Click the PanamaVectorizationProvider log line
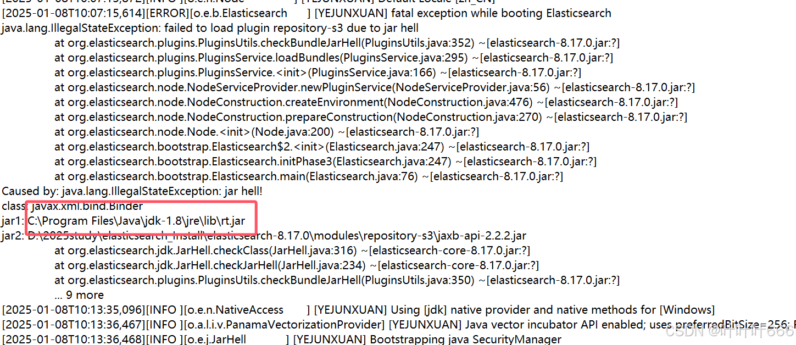 [398, 325]
